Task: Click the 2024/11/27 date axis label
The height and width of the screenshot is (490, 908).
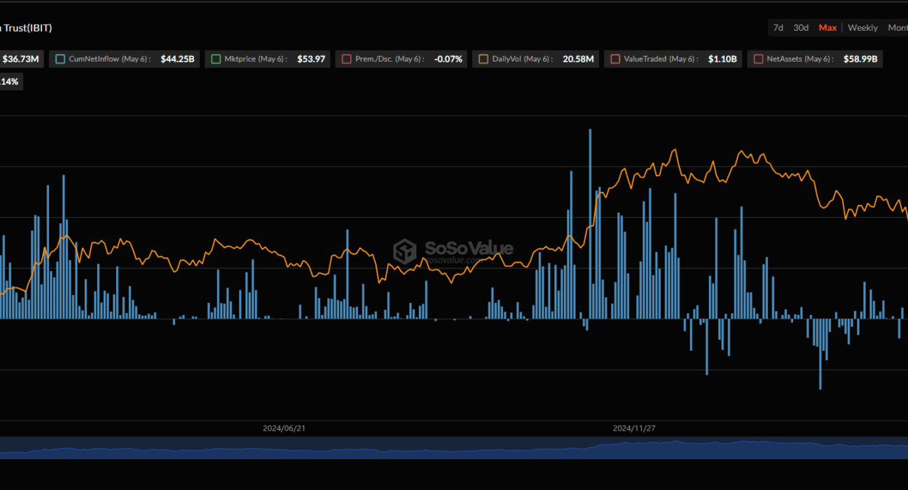Action: [635, 428]
